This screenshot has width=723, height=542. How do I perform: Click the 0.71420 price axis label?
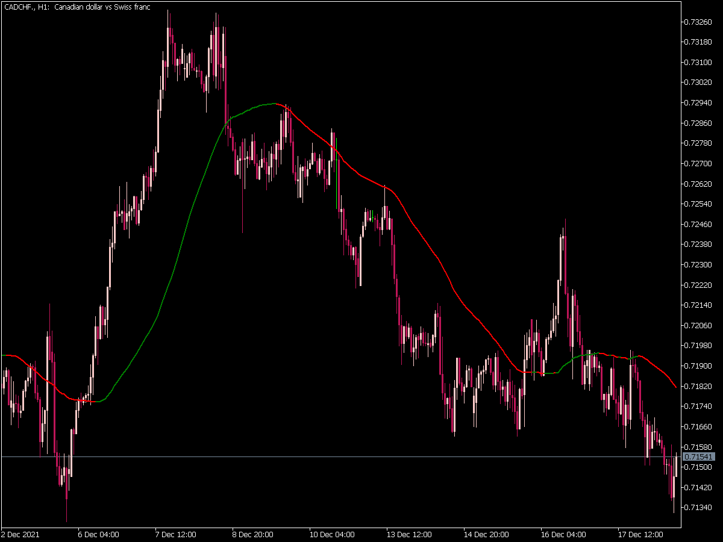(697, 487)
